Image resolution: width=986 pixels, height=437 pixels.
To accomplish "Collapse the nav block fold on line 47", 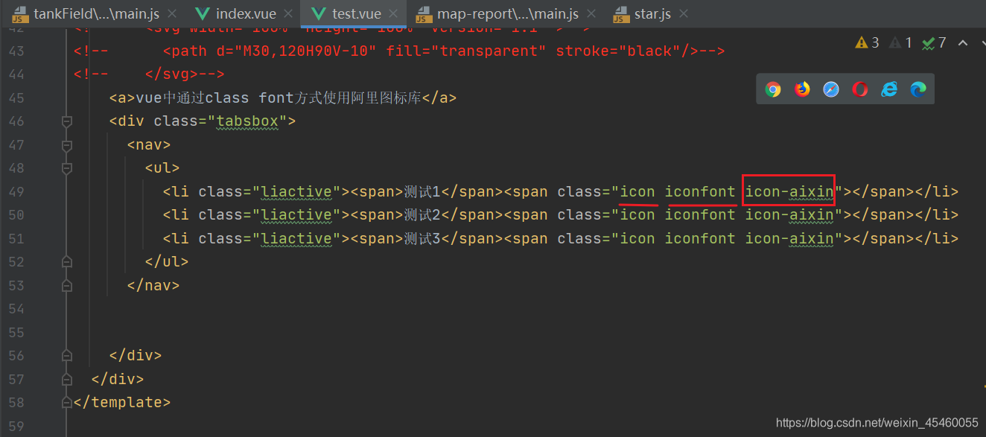I will pyautogui.click(x=66, y=145).
